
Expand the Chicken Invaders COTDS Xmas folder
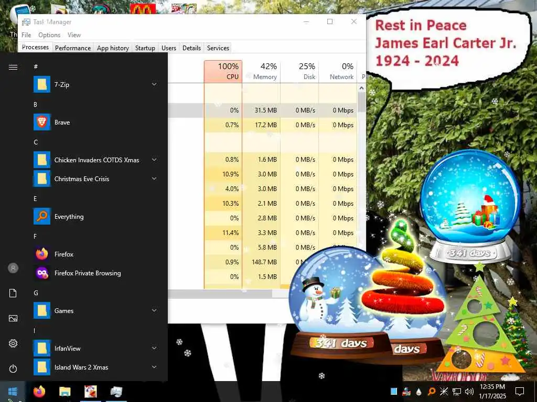[x=154, y=160]
